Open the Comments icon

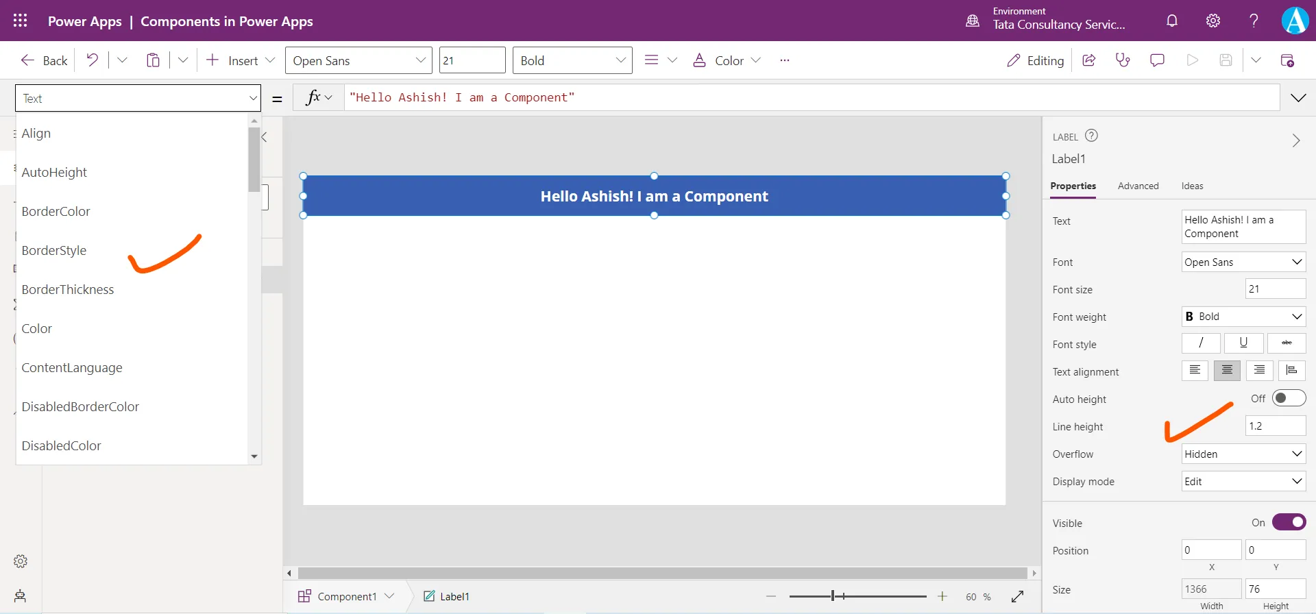[x=1157, y=60]
